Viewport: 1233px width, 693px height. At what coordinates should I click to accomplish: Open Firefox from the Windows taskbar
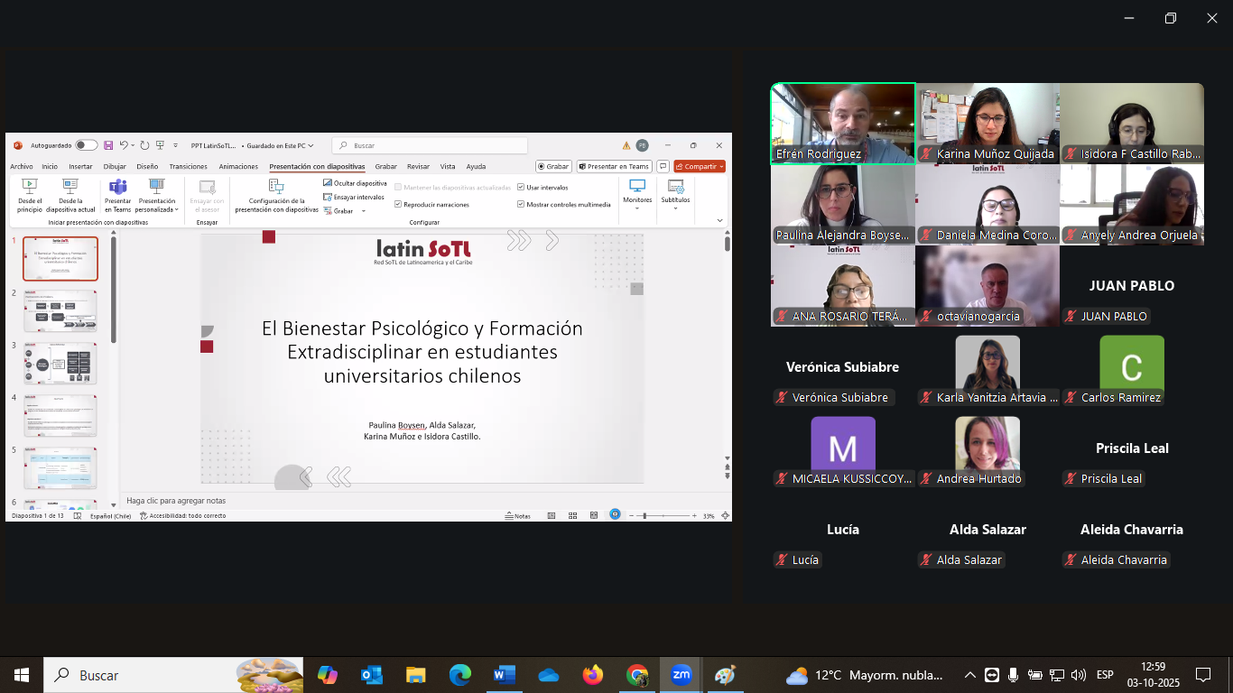[x=593, y=675]
